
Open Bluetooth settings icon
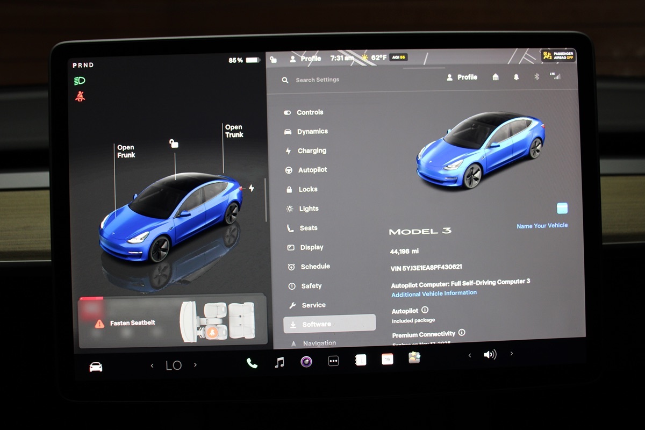pyautogui.click(x=536, y=77)
